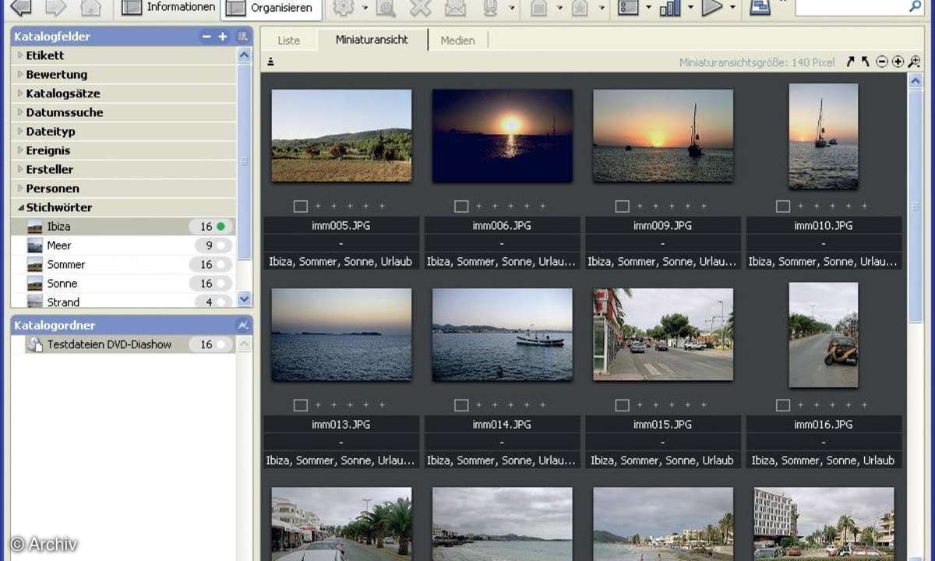Open the dropdown arrow beside the play icon
Viewport: 935px width, 561px height.
point(732,8)
